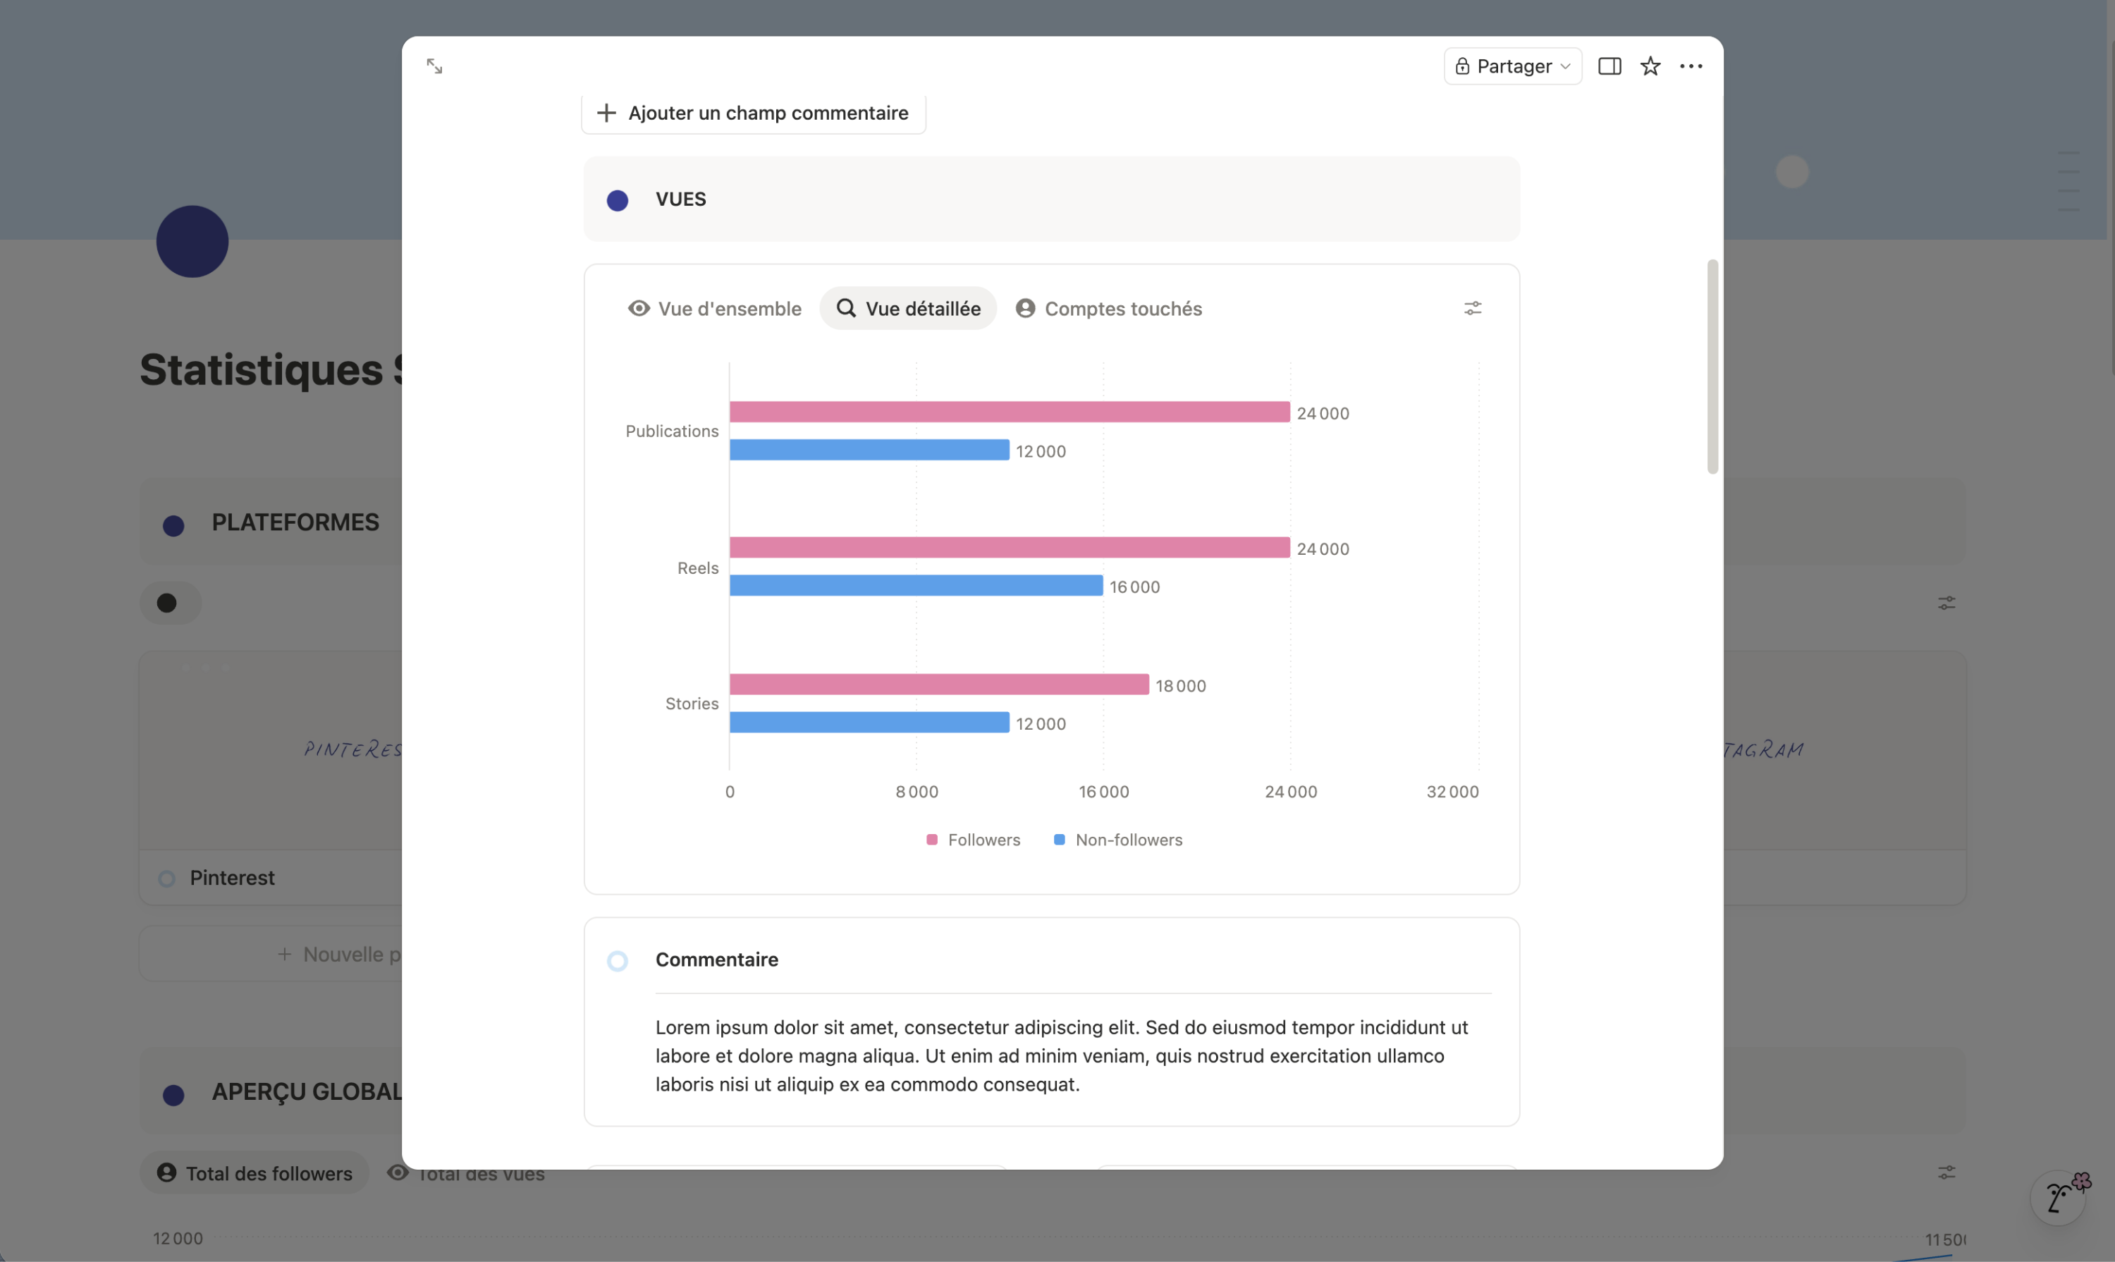2115x1262 pixels.
Task: Click the Commentaire heading
Action: point(717,960)
